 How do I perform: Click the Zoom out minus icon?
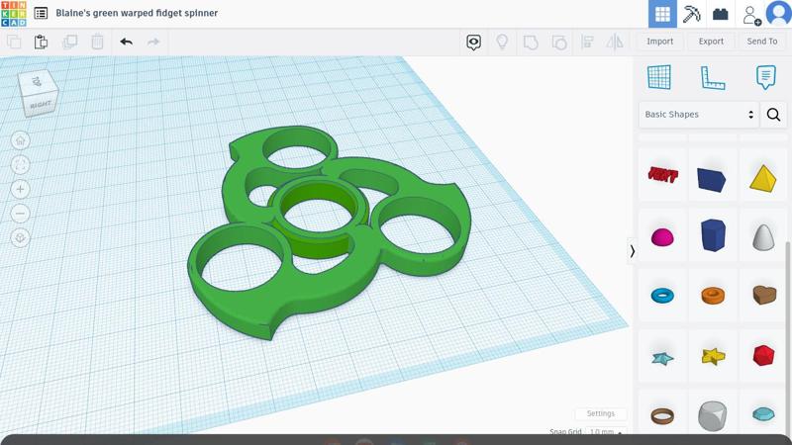[x=20, y=214]
